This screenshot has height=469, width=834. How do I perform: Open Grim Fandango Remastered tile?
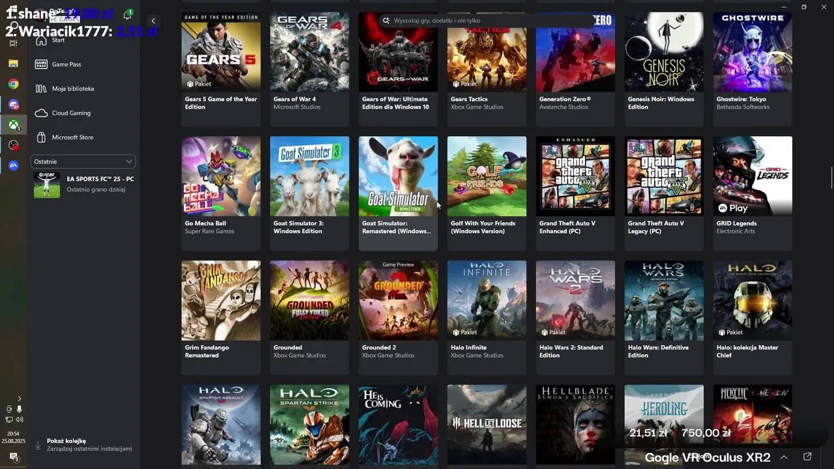pyautogui.click(x=221, y=317)
